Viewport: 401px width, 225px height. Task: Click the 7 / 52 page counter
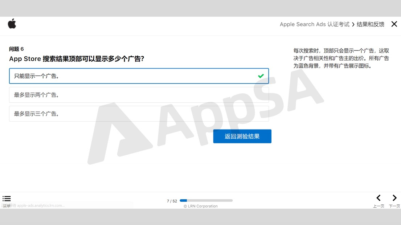tap(172, 201)
